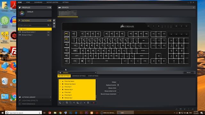Enable the Mouse wheel scroll checkbox
This screenshot has width=205, height=115.
118,91
